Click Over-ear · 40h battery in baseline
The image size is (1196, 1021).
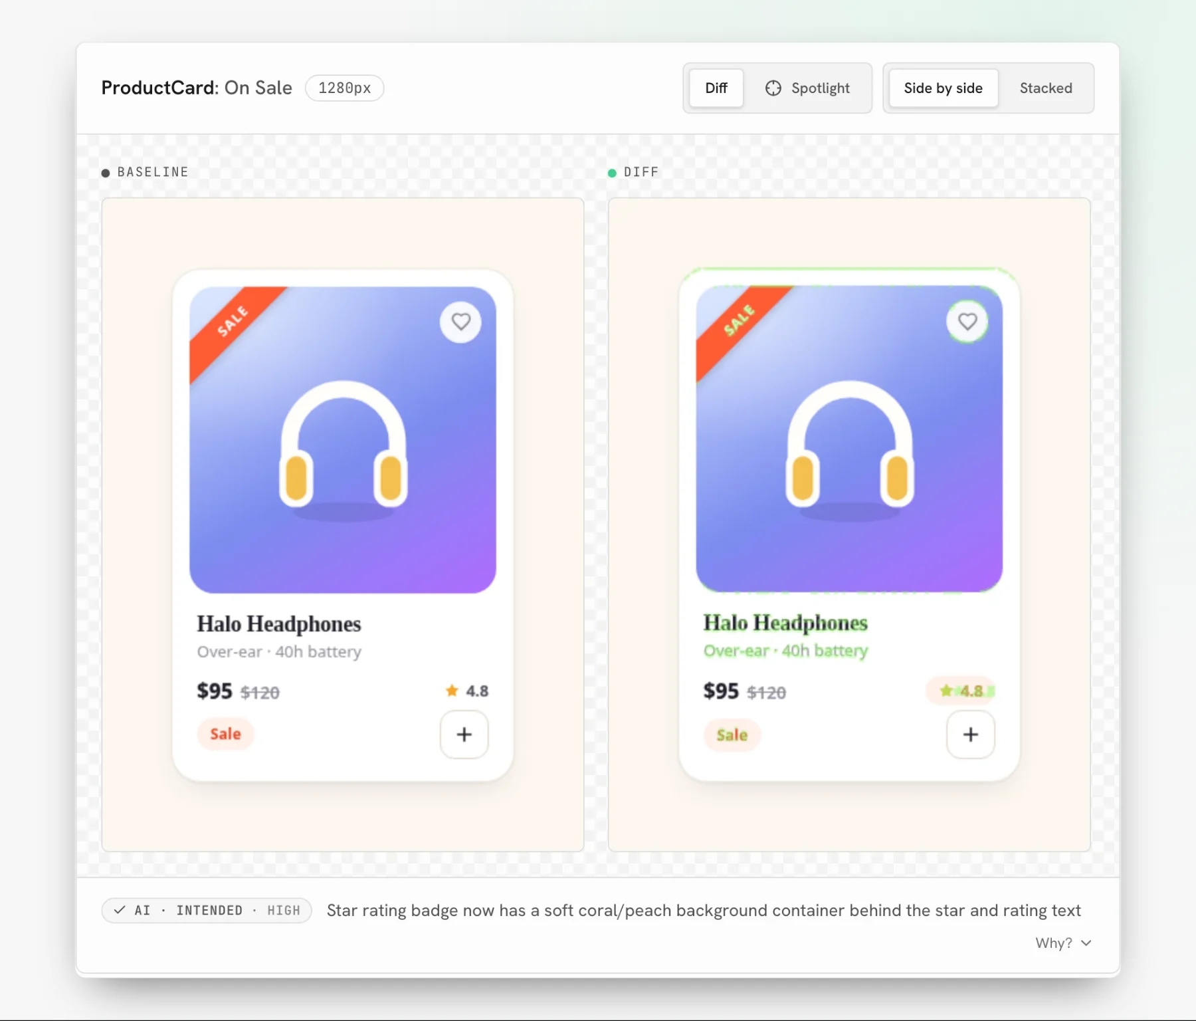tap(279, 651)
